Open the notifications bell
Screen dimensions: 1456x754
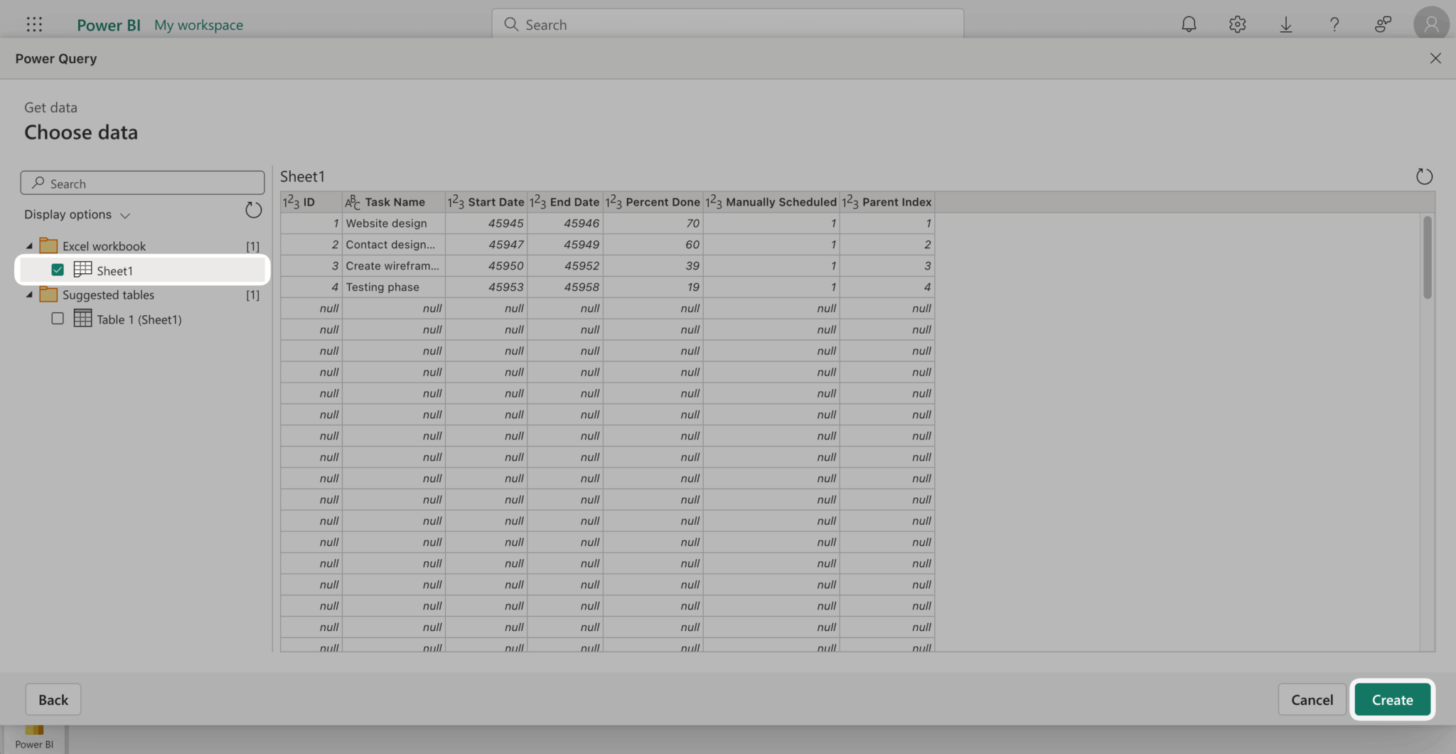coord(1189,25)
